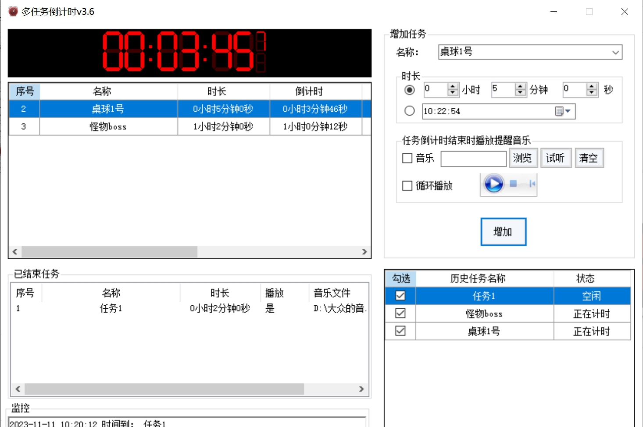The image size is (643, 427).
Task: Increase the 秒 seconds value
Action: click(x=592, y=86)
